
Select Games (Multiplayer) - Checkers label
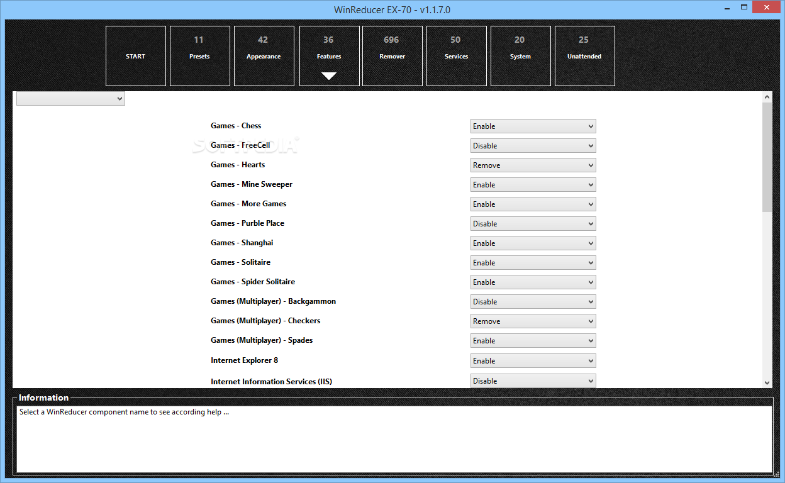pos(265,321)
